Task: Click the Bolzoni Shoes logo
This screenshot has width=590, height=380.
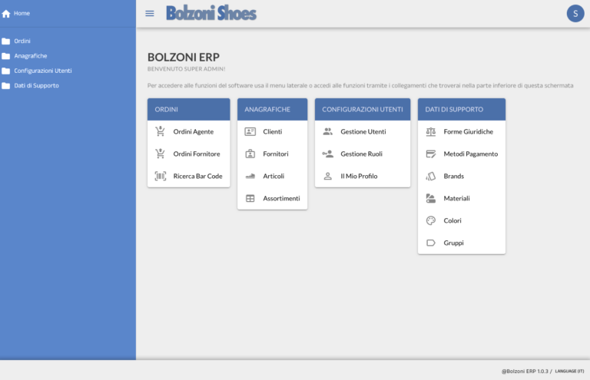Action: (x=211, y=13)
